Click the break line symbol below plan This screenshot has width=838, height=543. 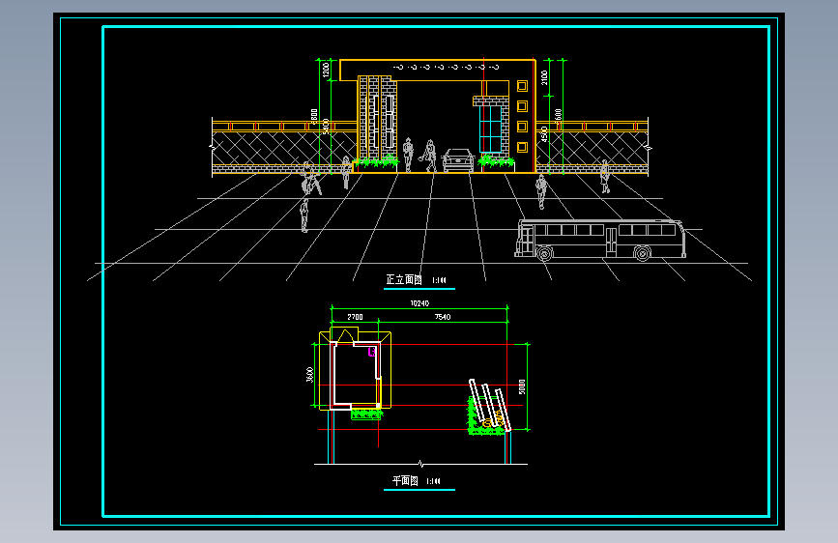[420, 464]
